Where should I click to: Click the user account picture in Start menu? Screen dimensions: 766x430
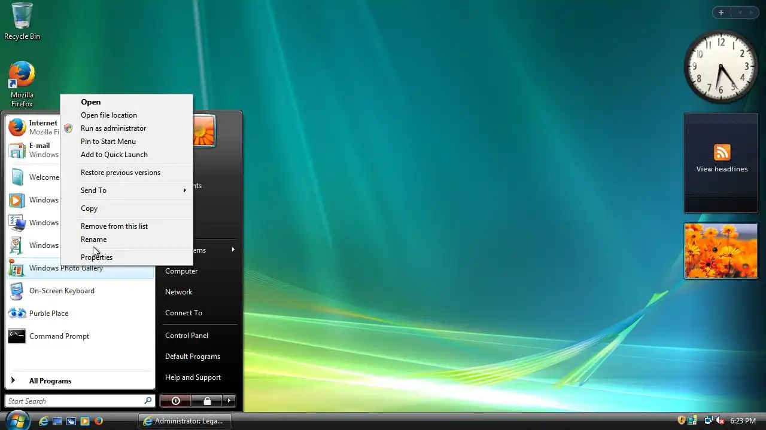coord(203,131)
